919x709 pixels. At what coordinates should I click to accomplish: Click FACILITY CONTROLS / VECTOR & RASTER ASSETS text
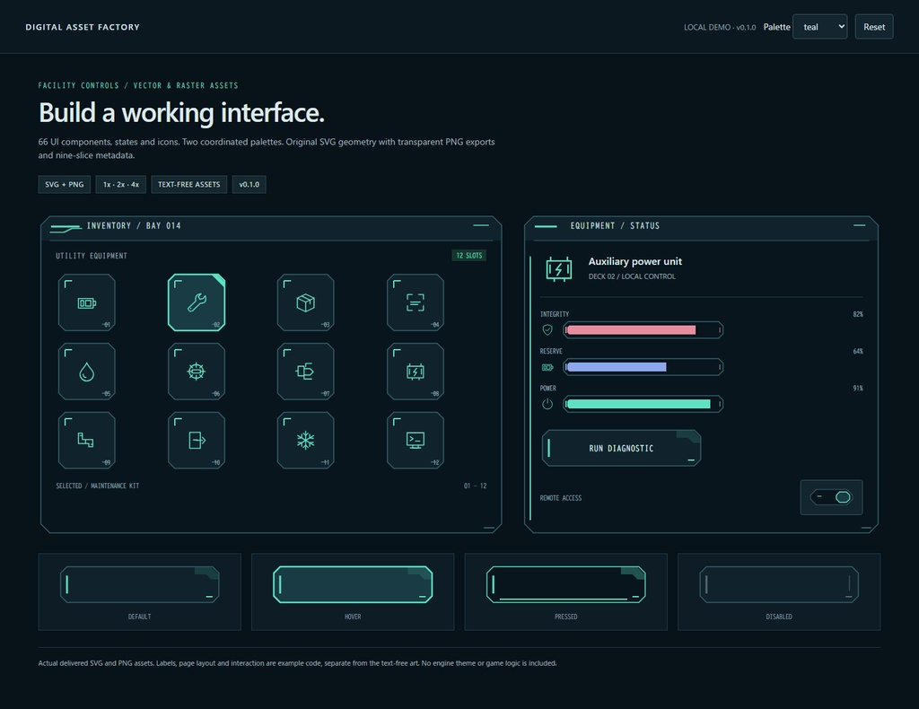(x=138, y=85)
